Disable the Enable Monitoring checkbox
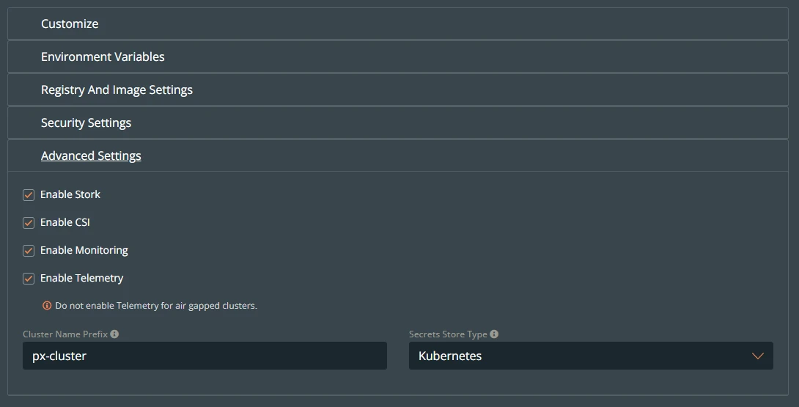The height and width of the screenshot is (407, 799). 29,251
